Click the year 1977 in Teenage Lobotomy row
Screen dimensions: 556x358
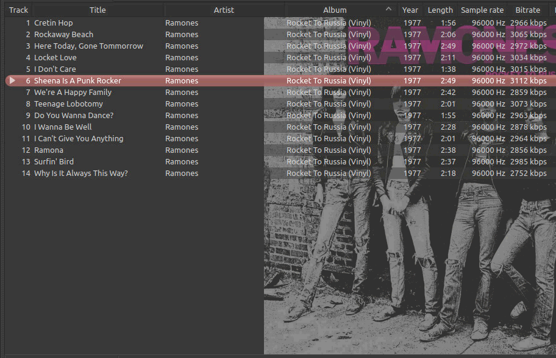pyautogui.click(x=412, y=104)
